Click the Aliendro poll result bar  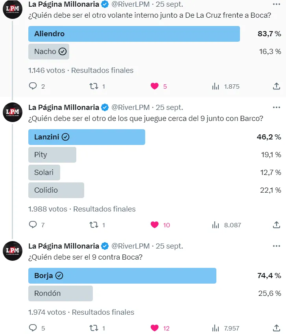(x=134, y=34)
